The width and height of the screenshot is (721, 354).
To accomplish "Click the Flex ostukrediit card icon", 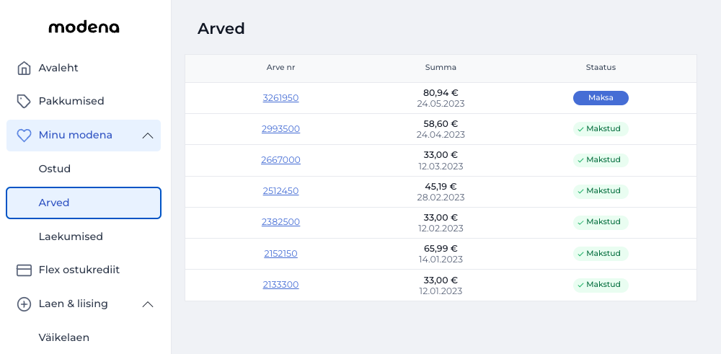I will (x=24, y=270).
